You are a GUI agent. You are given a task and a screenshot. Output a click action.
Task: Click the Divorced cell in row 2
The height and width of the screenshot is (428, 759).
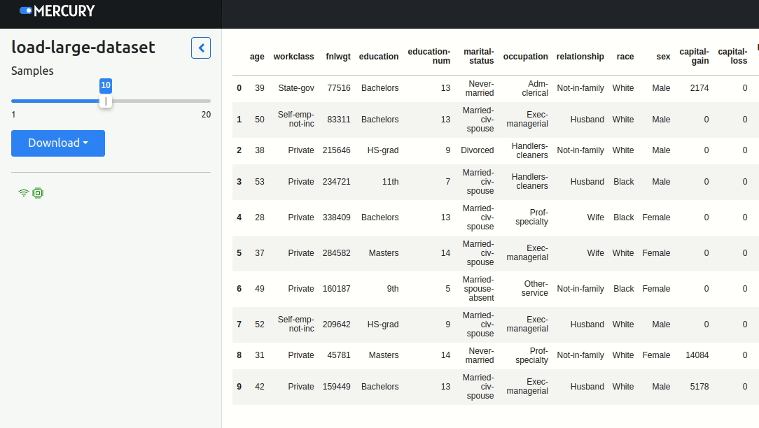[477, 150]
